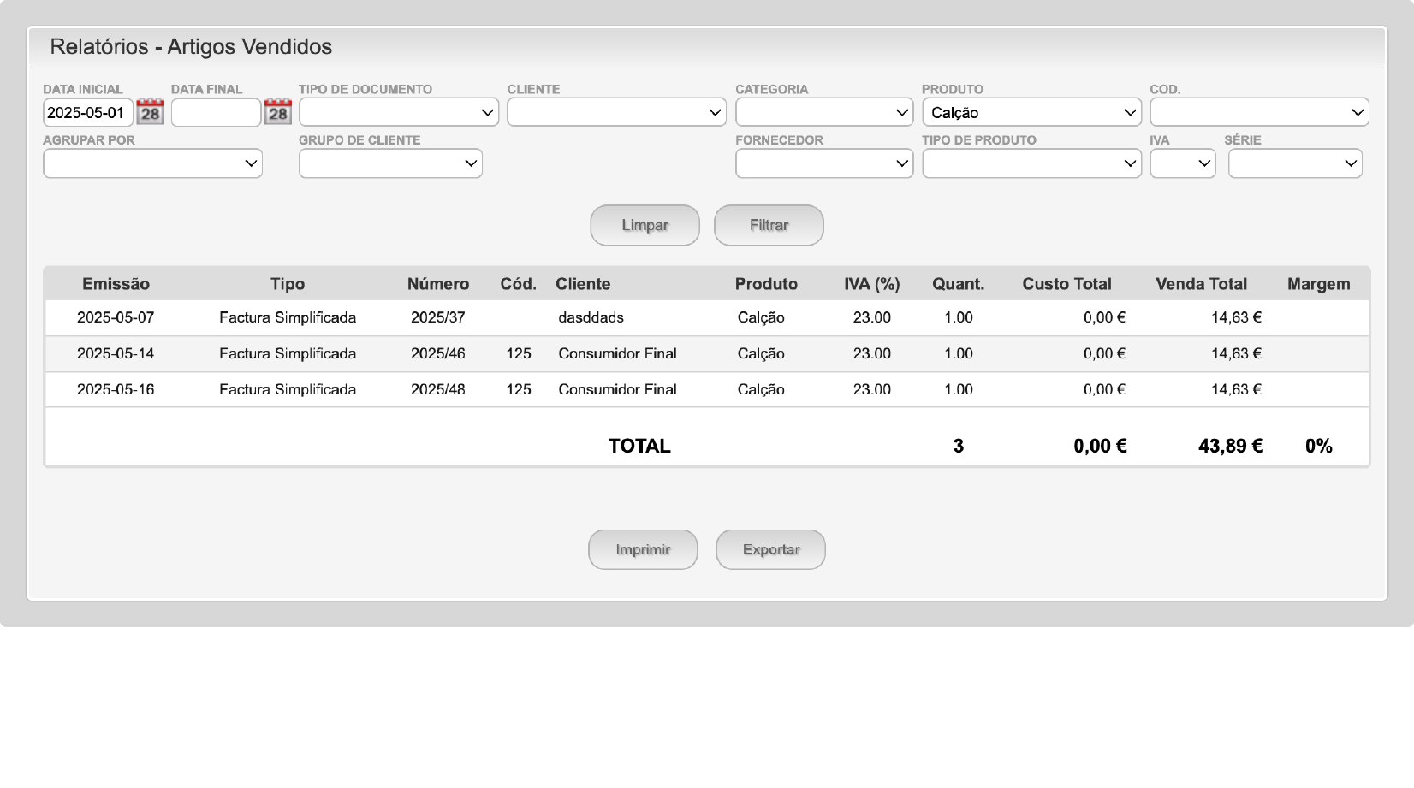Open the Produto dropdown showing Calção
Screen dimensions: 1414x788
1031,112
